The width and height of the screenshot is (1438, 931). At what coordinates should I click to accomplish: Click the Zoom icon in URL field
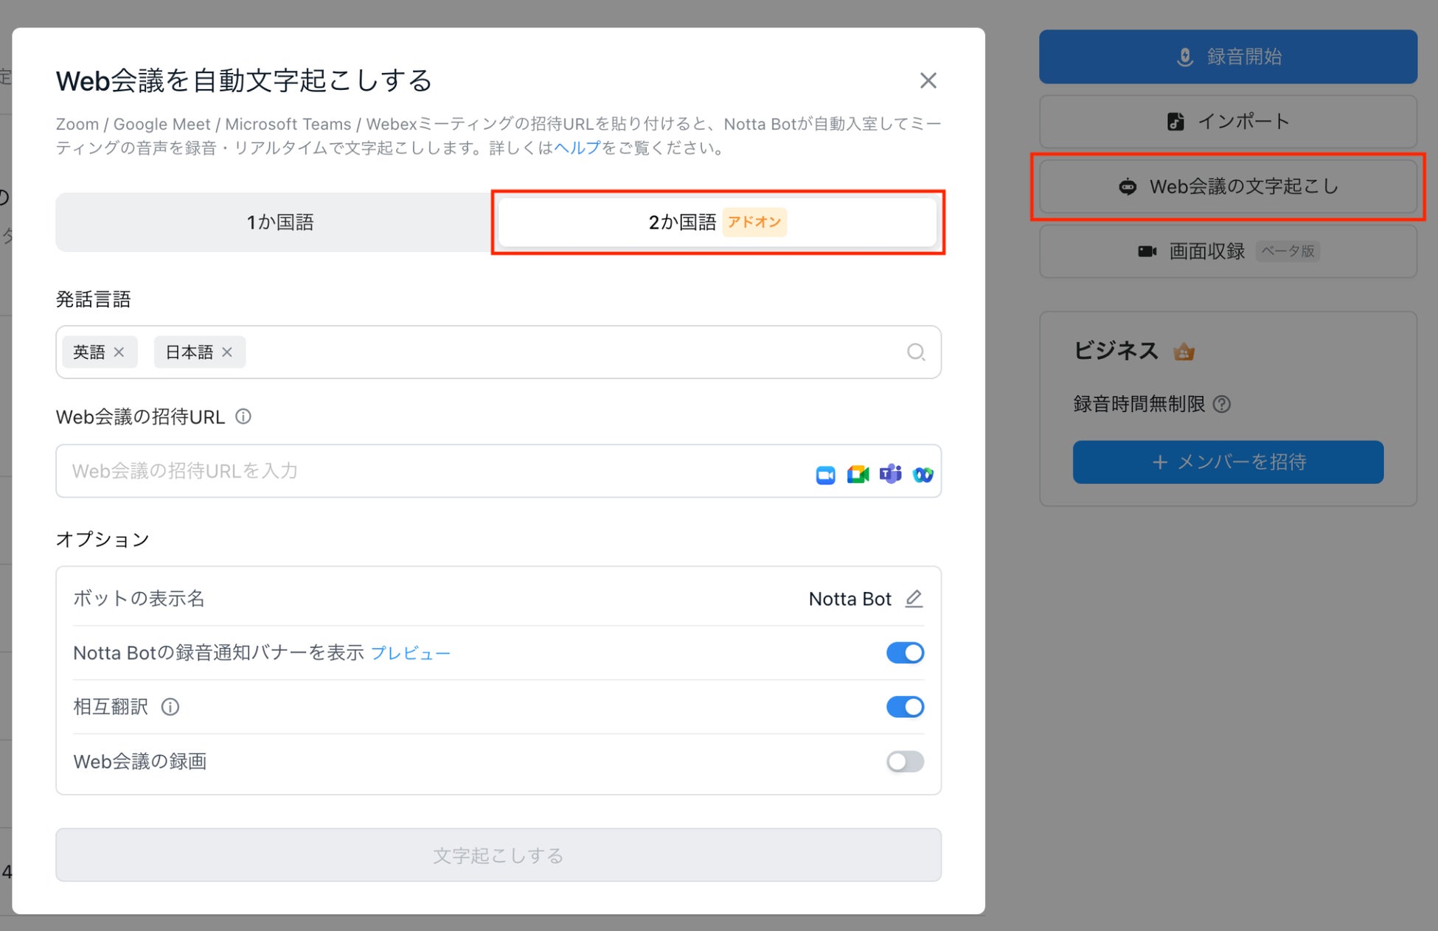pos(825,475)
